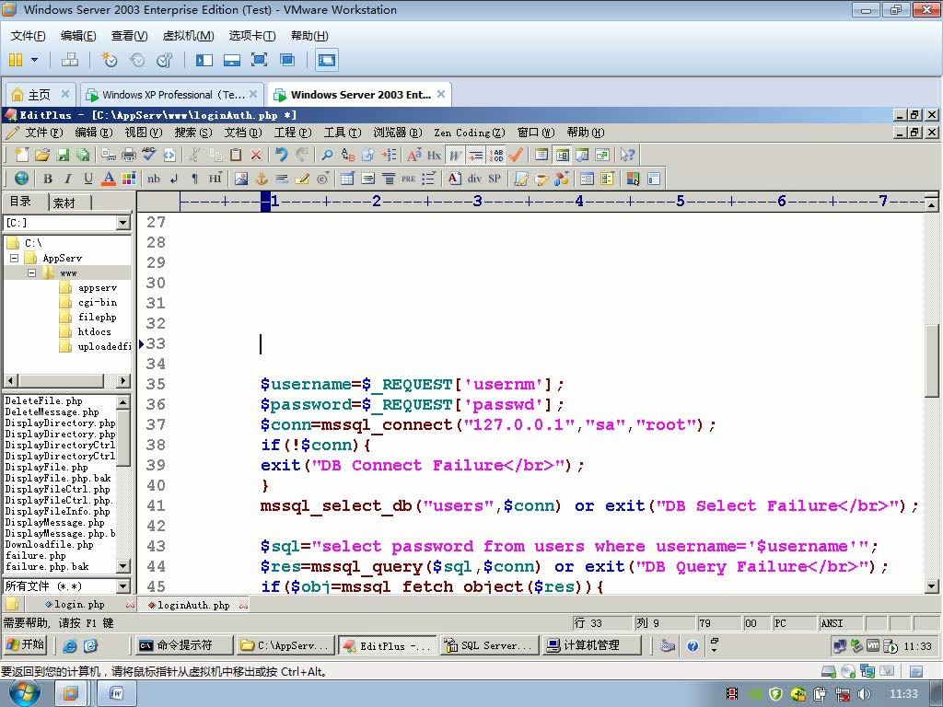Click the globe View in Browser icon

click(x=21, y=178)
